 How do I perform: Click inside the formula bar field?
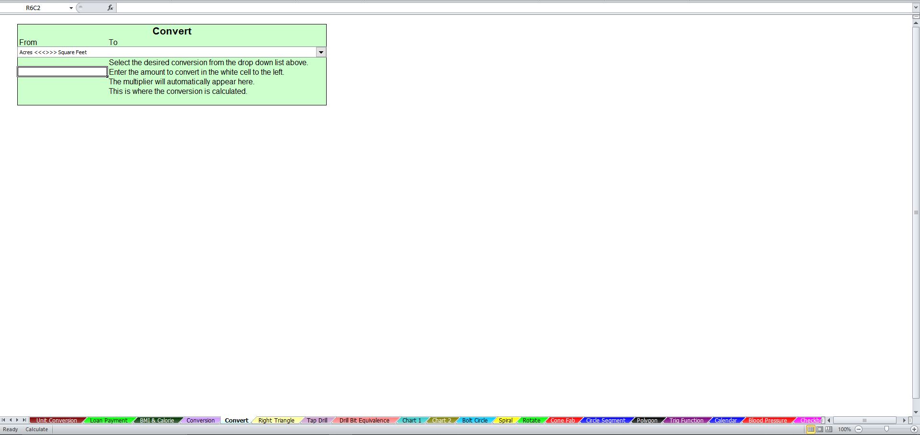513,8
